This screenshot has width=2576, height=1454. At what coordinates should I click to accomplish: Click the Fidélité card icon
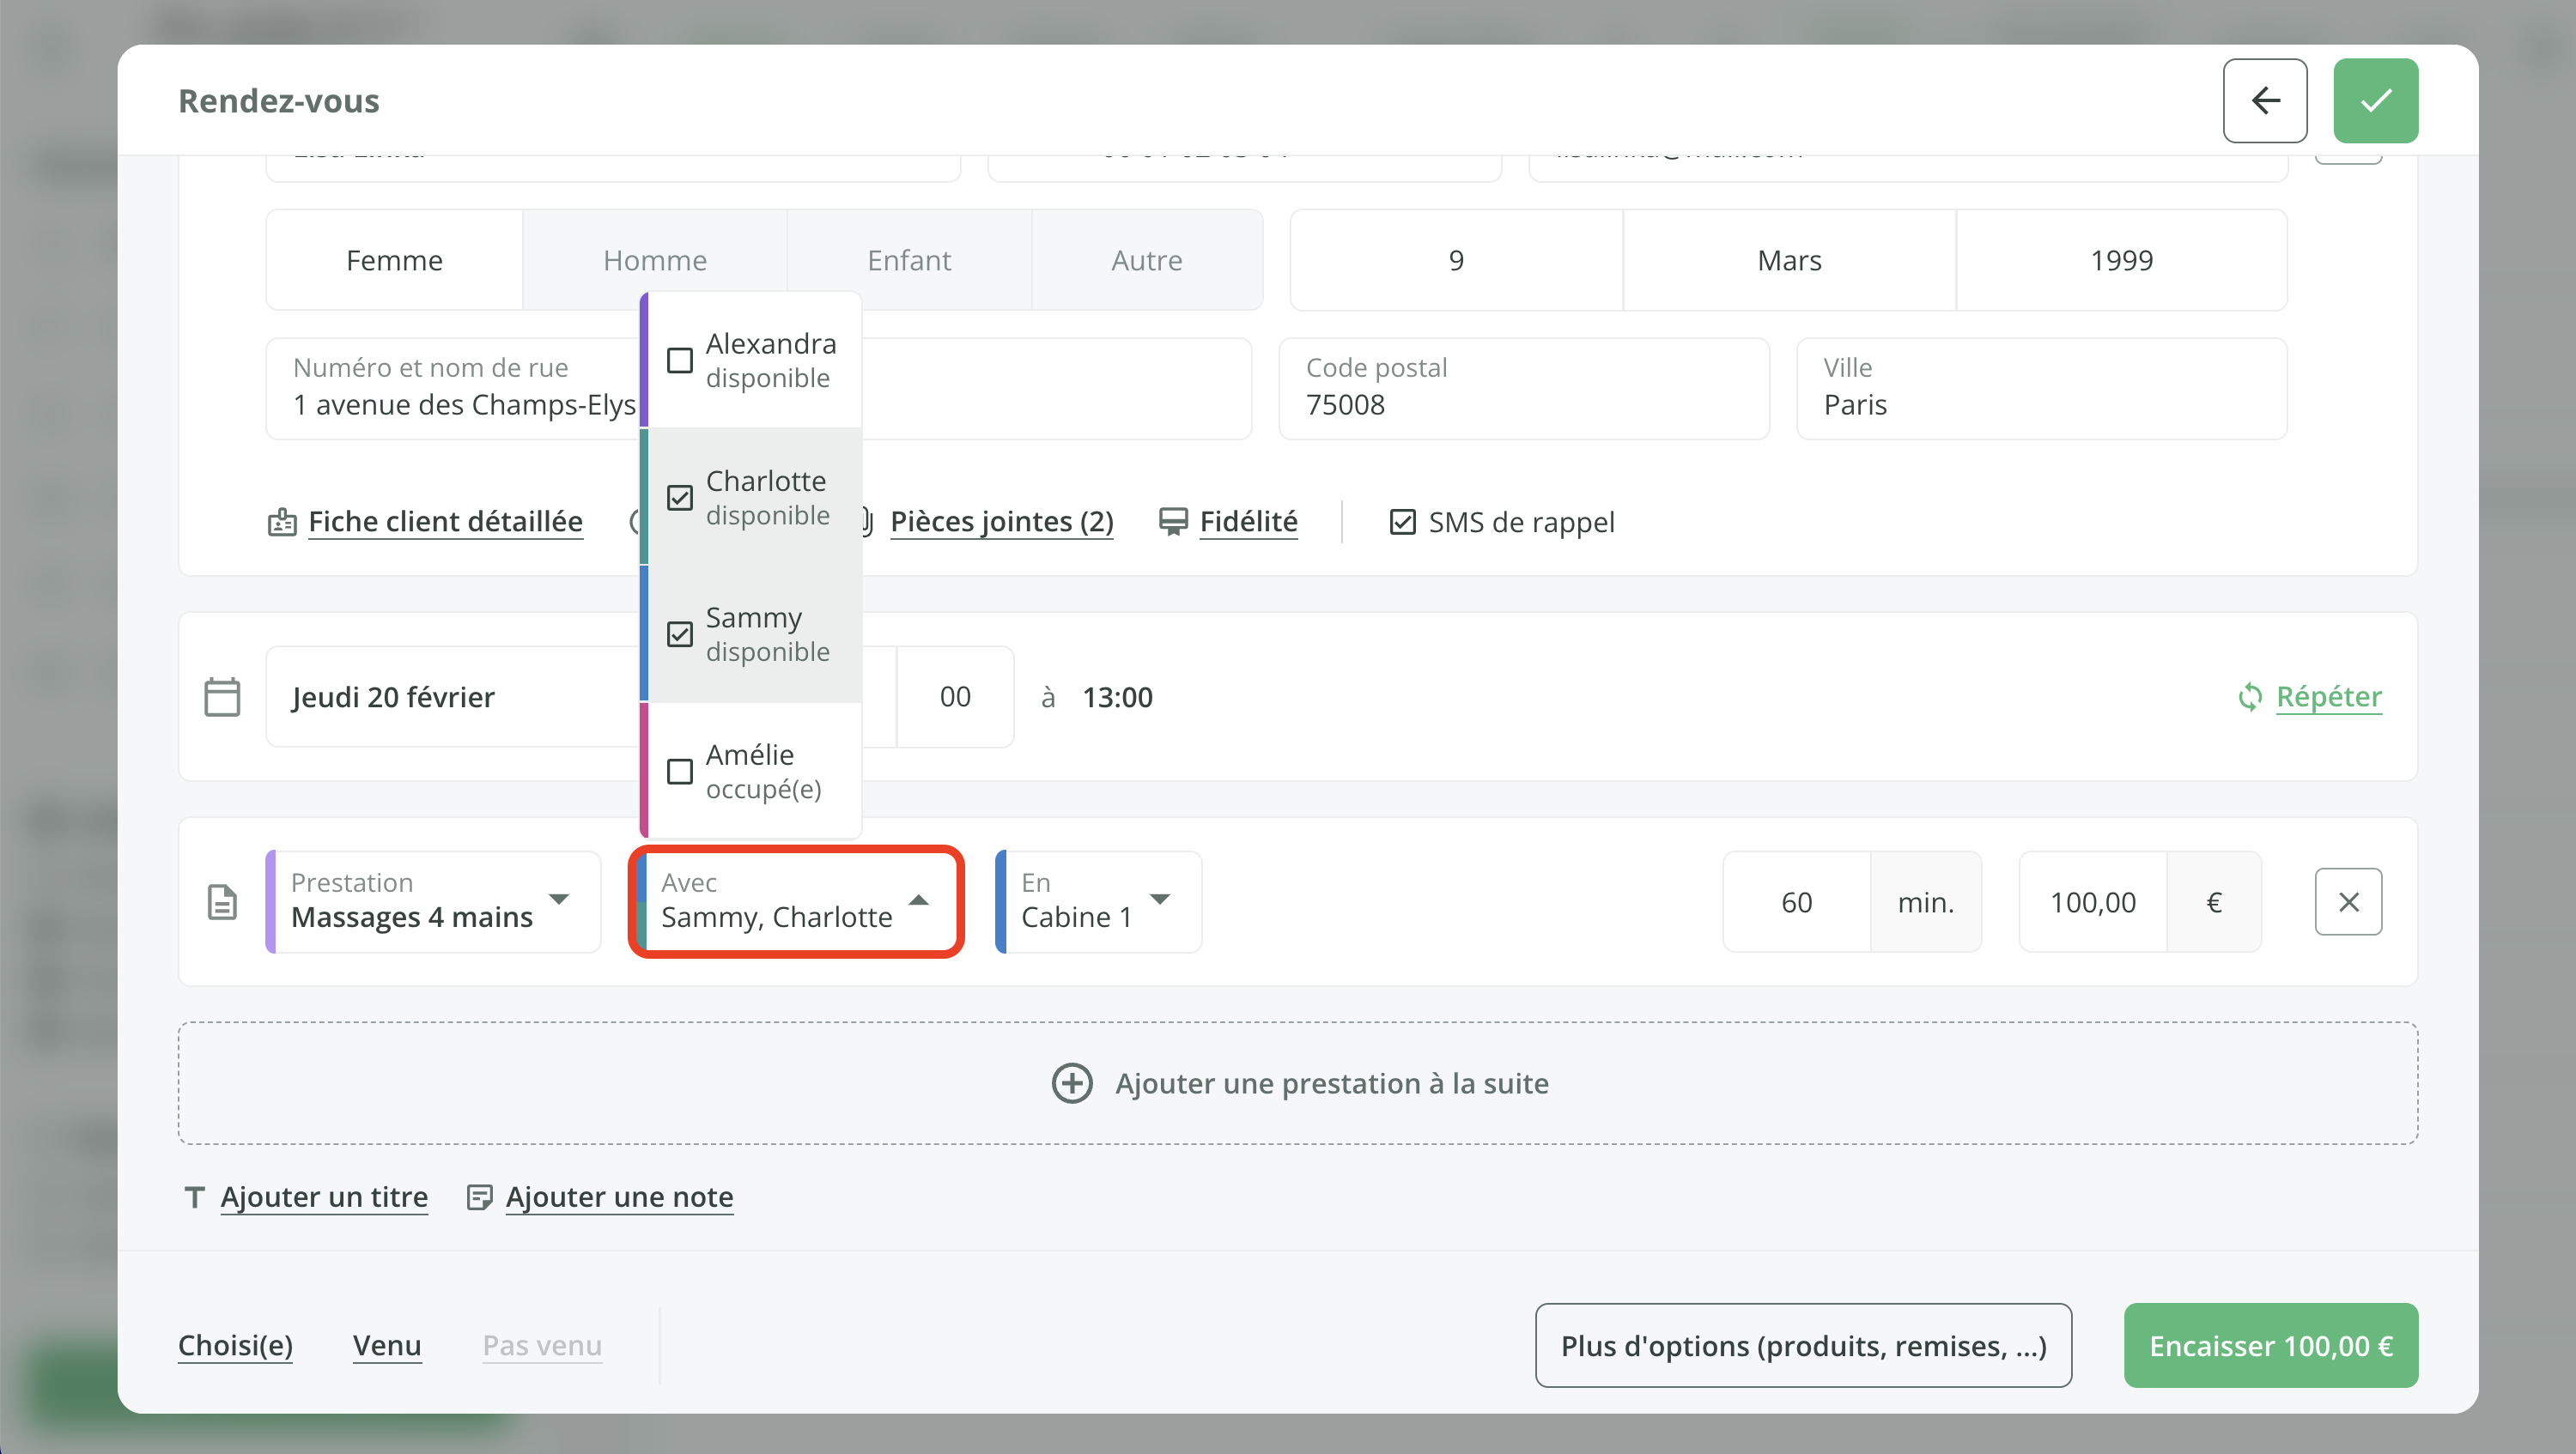click(x=1173, y=522)
